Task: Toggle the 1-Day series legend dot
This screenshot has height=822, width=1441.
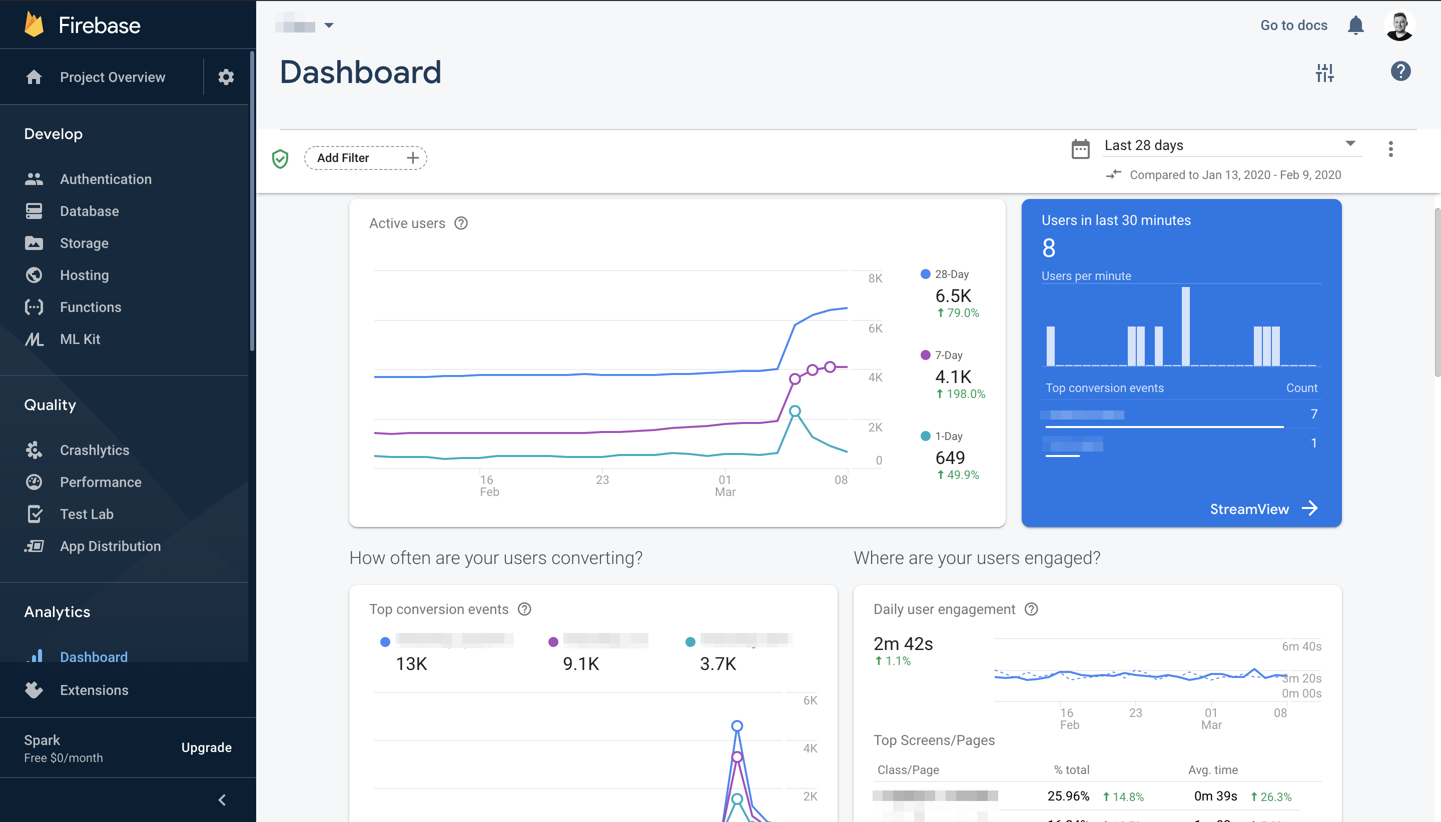Action: click(925, 436)
